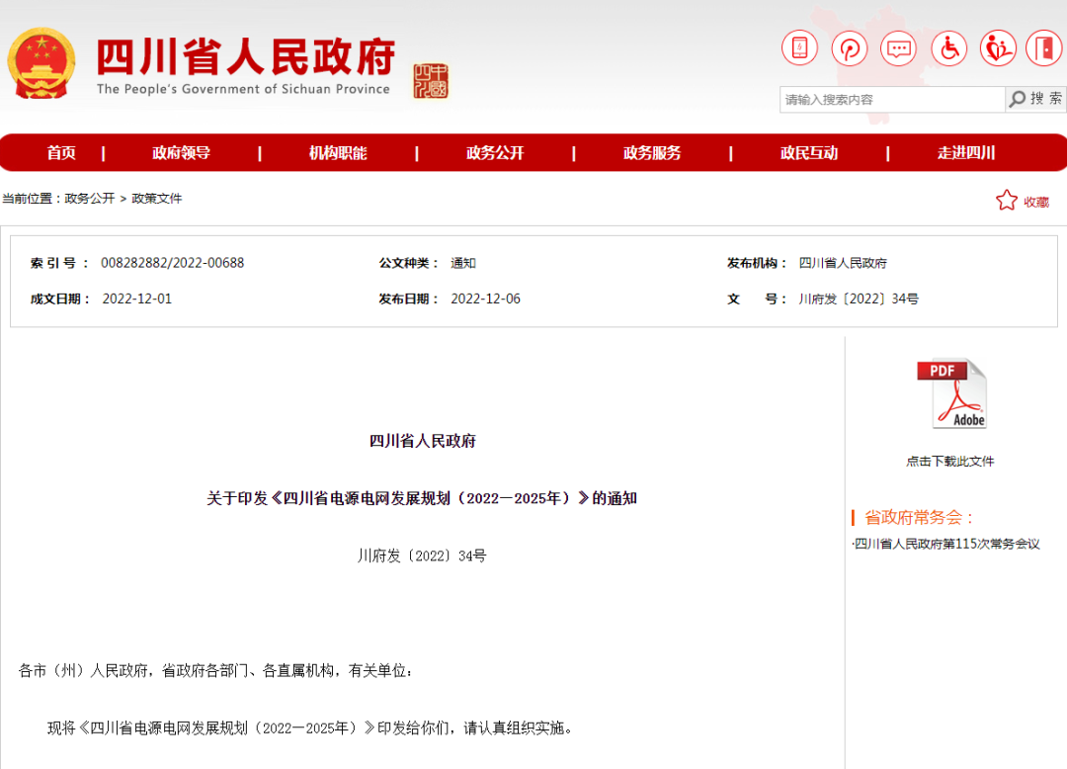Click the mobile phone icon
Screen dimensions: 1067x769
tap(799, 47)
